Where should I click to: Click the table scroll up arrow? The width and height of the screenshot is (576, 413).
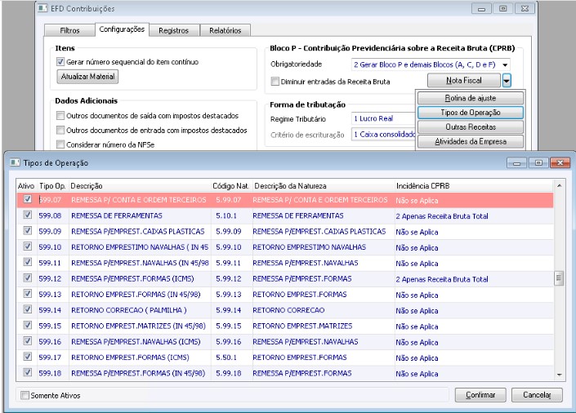[559, 186]
